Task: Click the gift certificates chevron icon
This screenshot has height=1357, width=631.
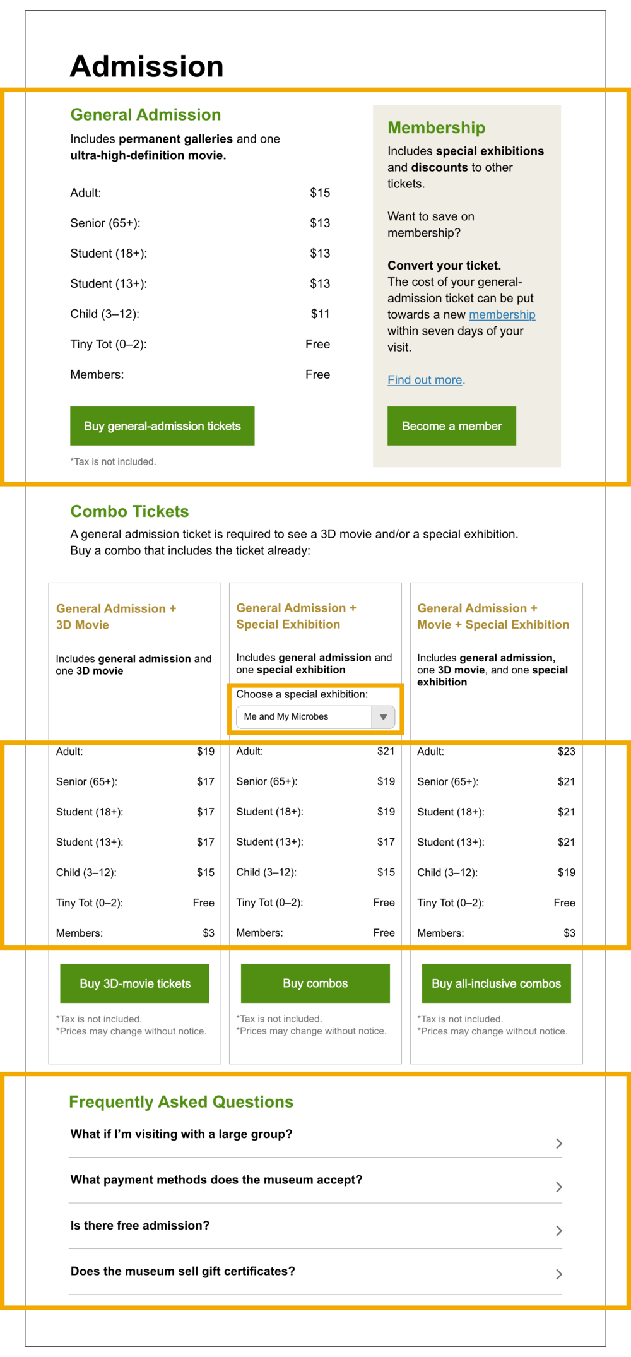Action: pos(559,1274)
